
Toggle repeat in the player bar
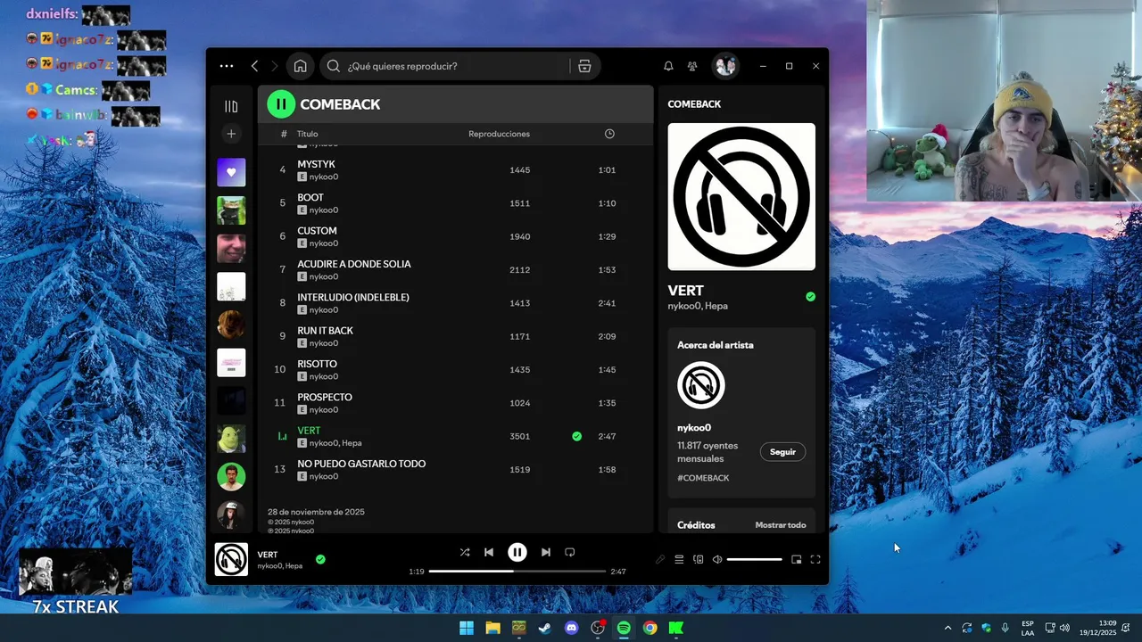pyautogui.click(x=570, y=552)
